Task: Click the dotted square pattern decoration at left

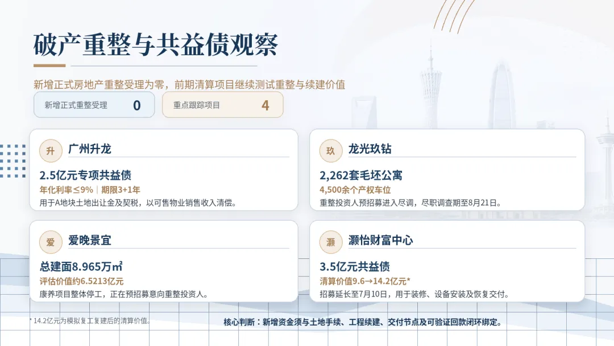Action: [13, 161]
